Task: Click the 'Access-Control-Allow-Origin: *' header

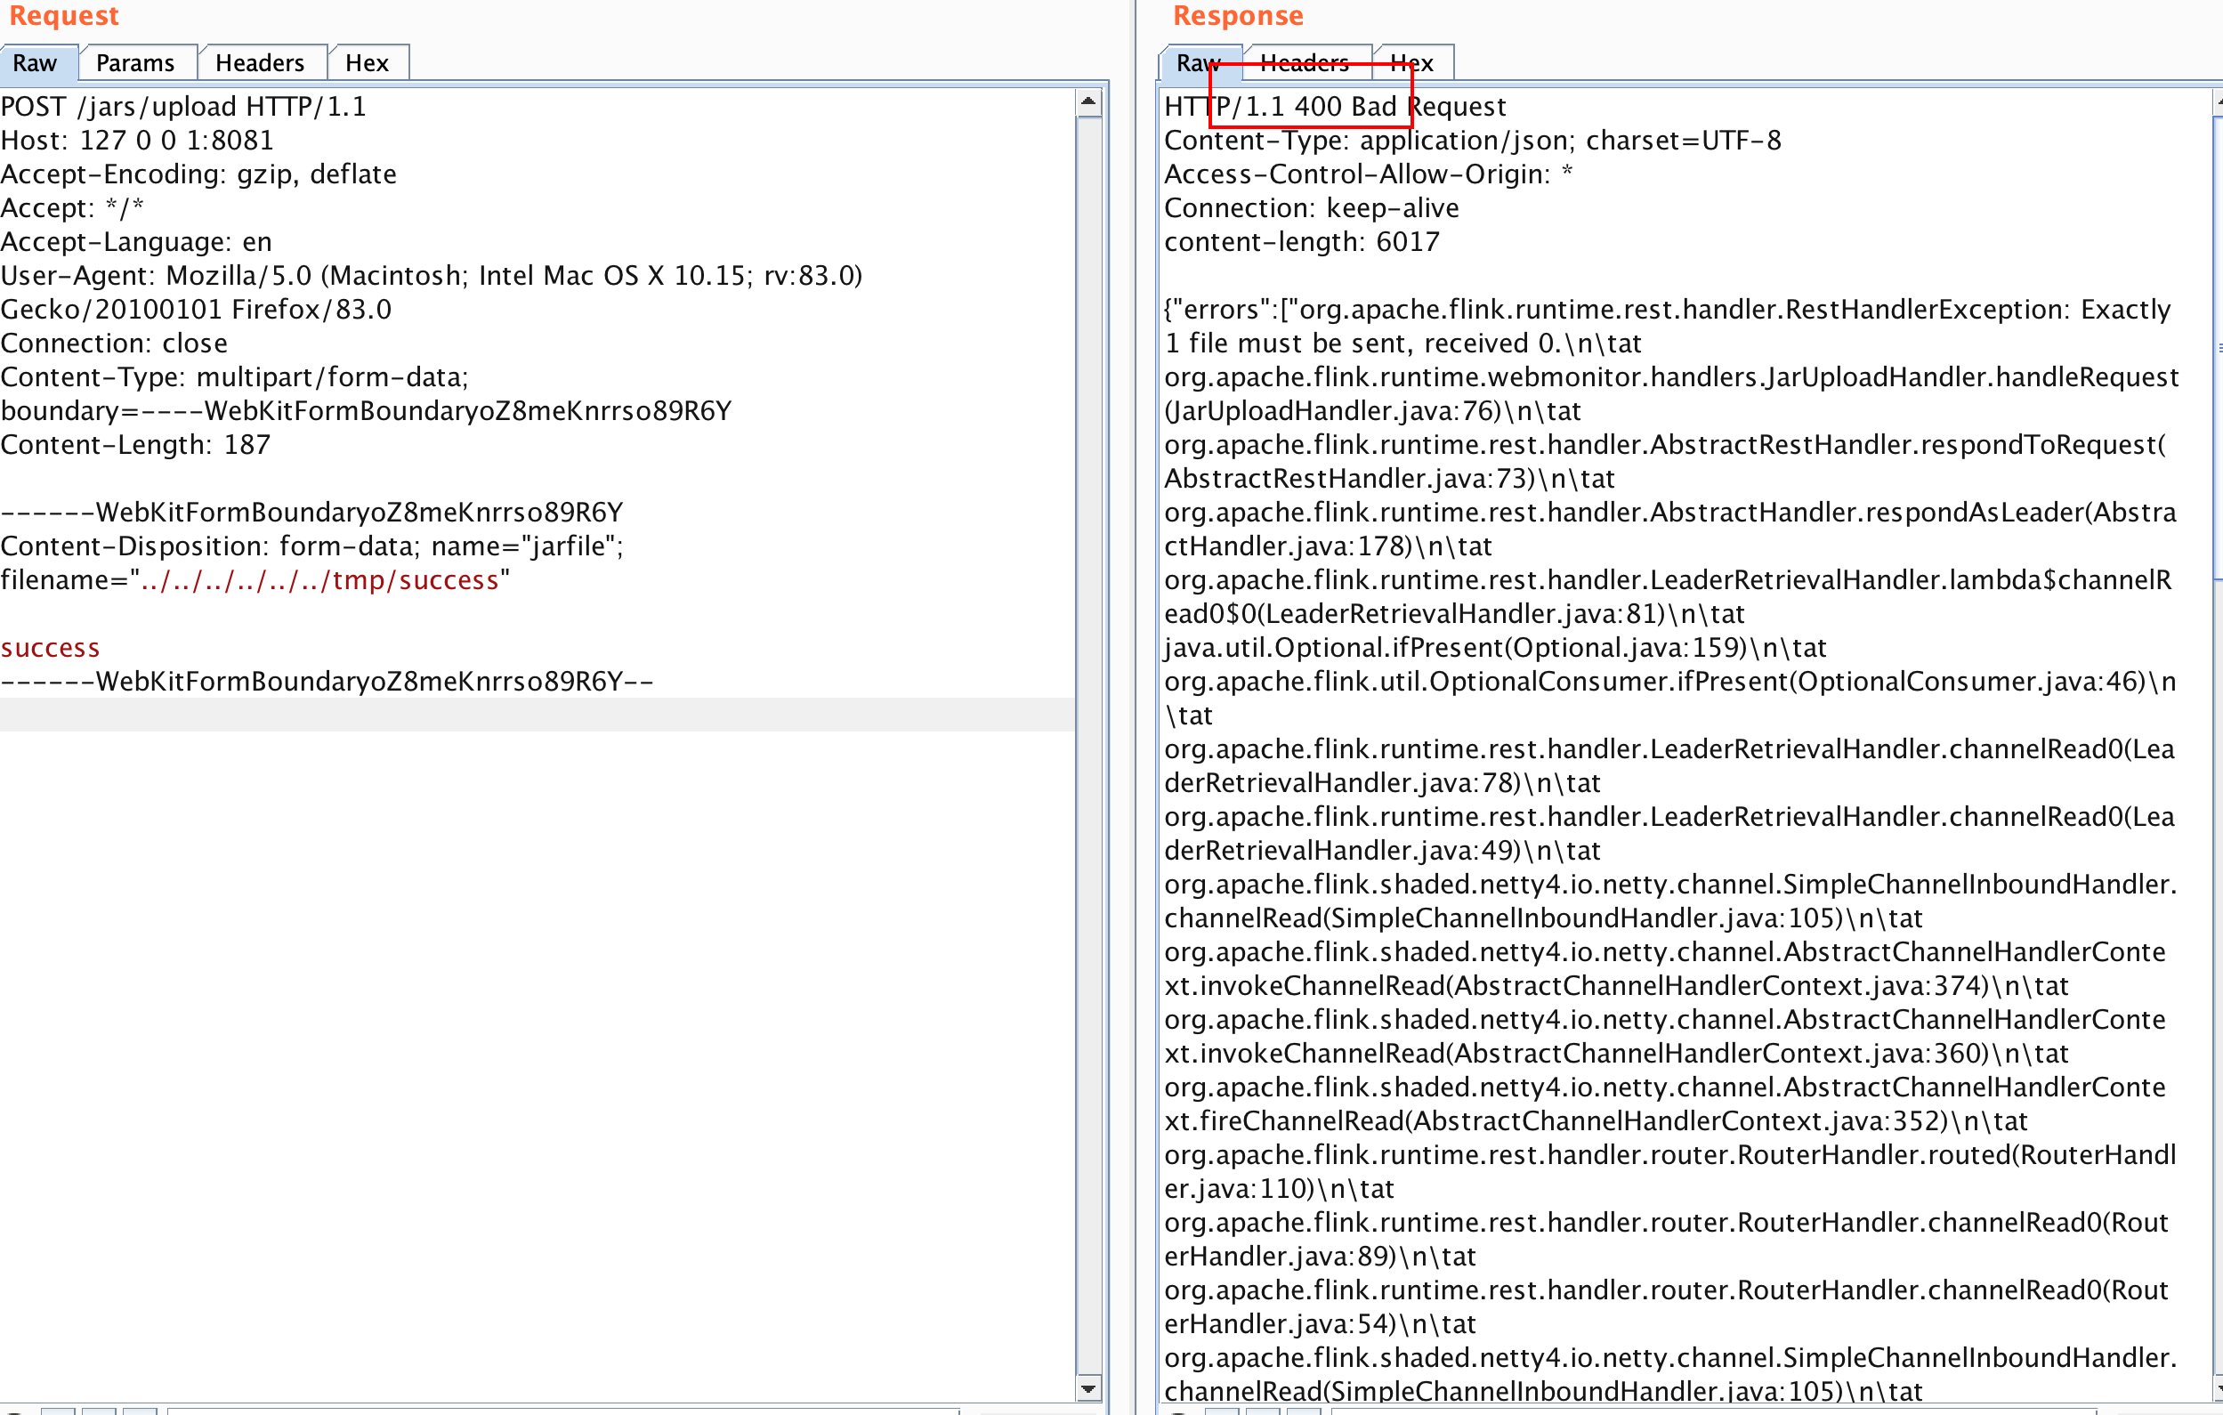Action: (1368, 174)
